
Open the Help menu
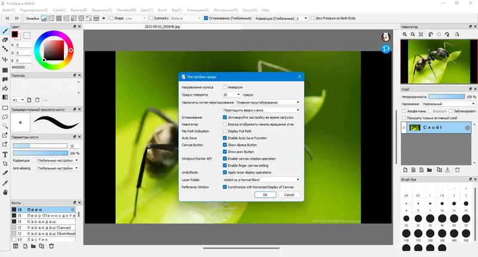pyautogui.click(x=265, y=10)
